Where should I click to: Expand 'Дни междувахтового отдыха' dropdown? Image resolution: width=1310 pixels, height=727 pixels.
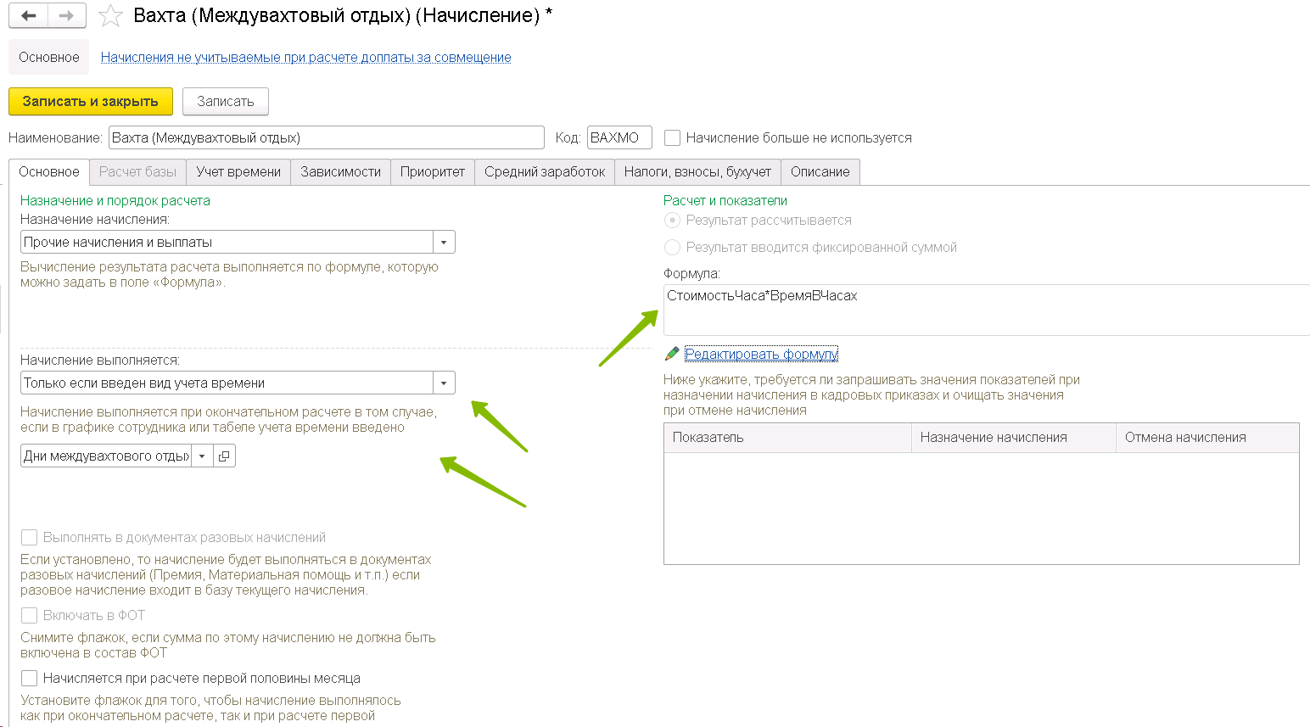click(202, 456)
